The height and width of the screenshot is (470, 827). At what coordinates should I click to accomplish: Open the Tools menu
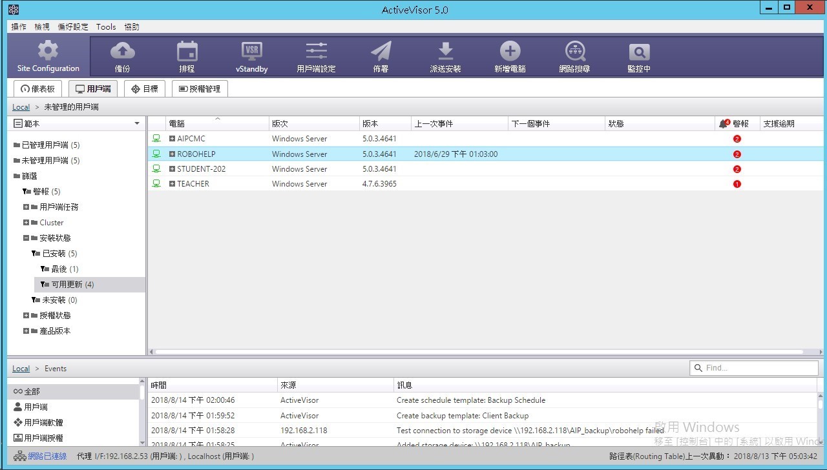[x=106, y=27]
